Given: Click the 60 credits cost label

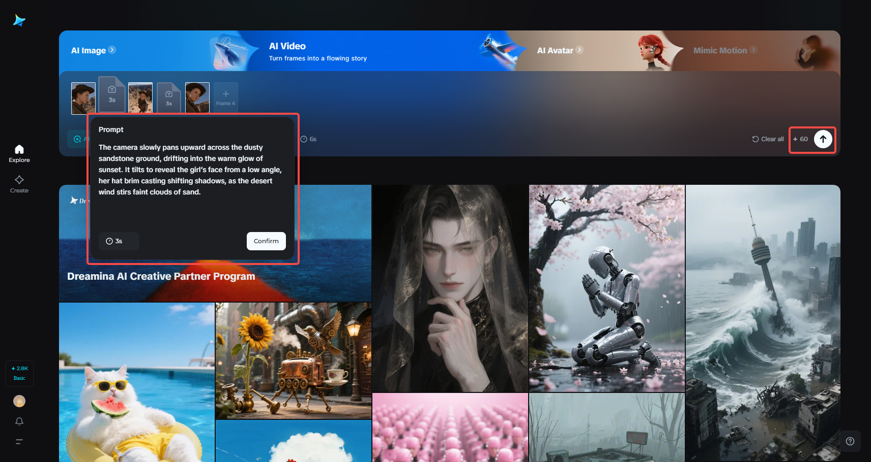Looking at the screenshot, I should pyautogui.click(x=800, y=139).
